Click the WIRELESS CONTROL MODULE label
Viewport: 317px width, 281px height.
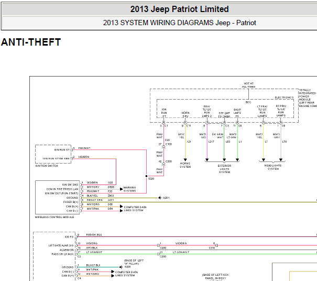(54, 217)
